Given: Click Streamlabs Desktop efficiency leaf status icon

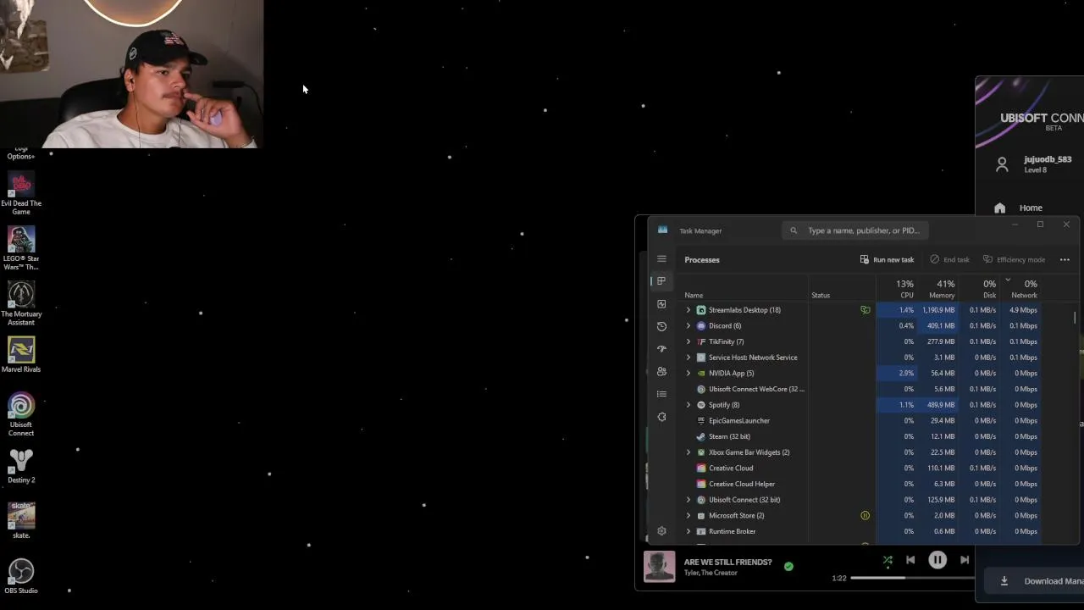Looking at the screenshot, I should [865, 310].
